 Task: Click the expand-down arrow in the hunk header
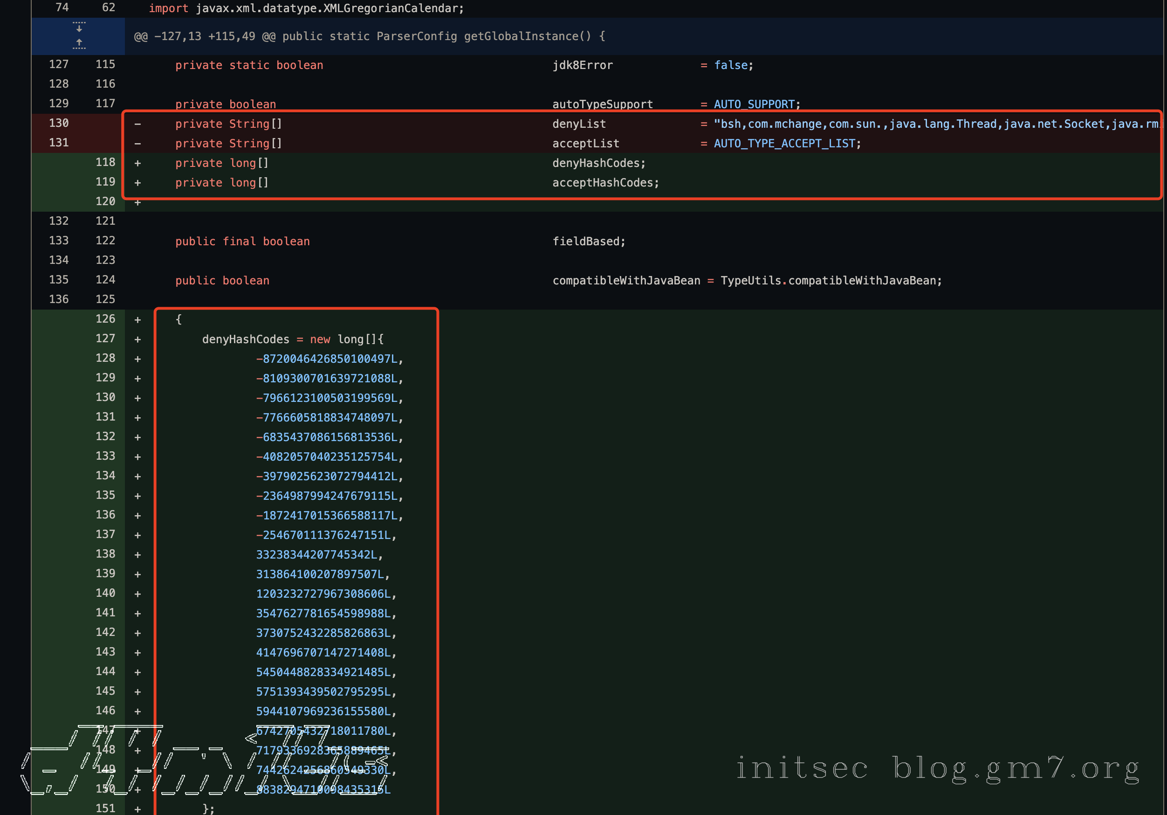coord(79,27)
